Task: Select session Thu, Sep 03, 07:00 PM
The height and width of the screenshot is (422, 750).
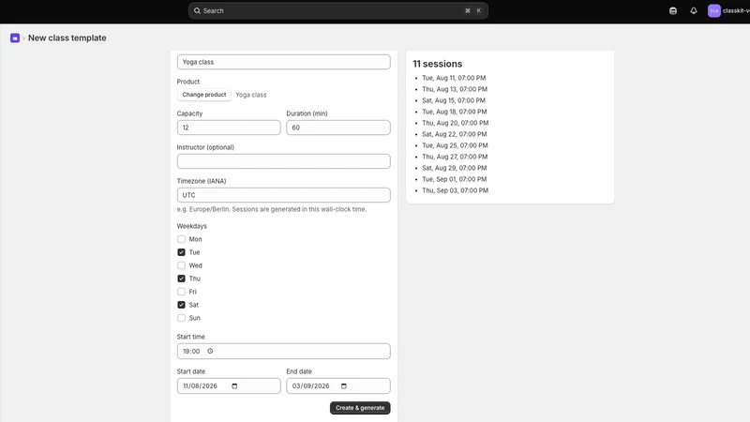Action: (x=456, y=190)
